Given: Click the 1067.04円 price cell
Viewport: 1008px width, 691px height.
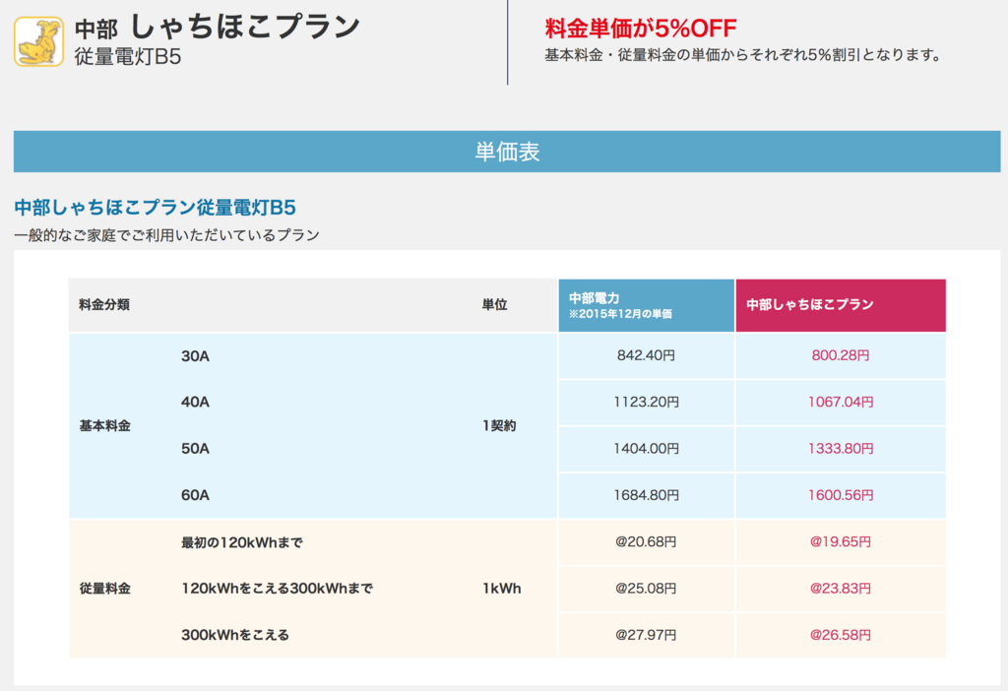Looking at the screenshot, I should 841,403.
